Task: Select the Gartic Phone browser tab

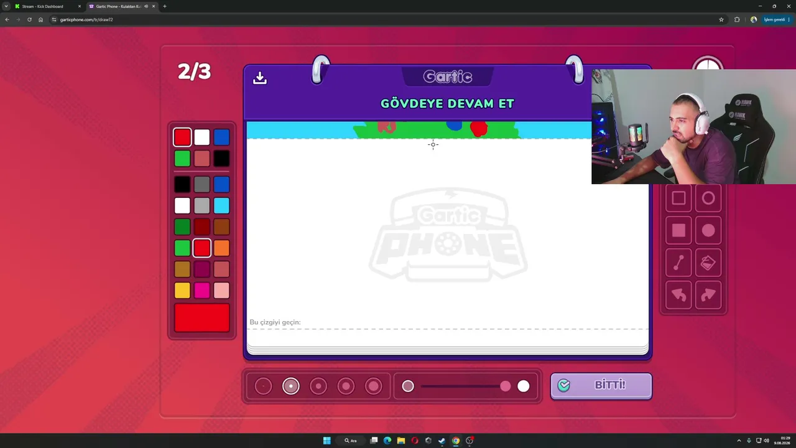Action: pyautogui.click(x=122, y=6)
